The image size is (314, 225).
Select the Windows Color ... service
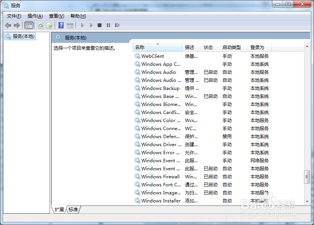pos(218,120)
